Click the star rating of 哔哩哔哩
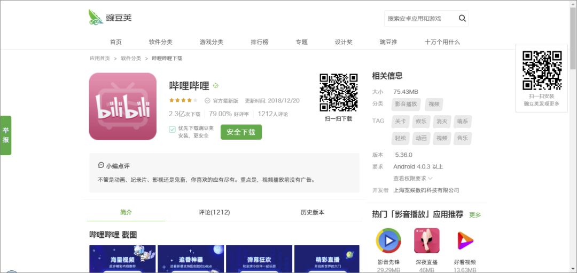This screenshot has height=273, width=577. click(x=183, y=100)
